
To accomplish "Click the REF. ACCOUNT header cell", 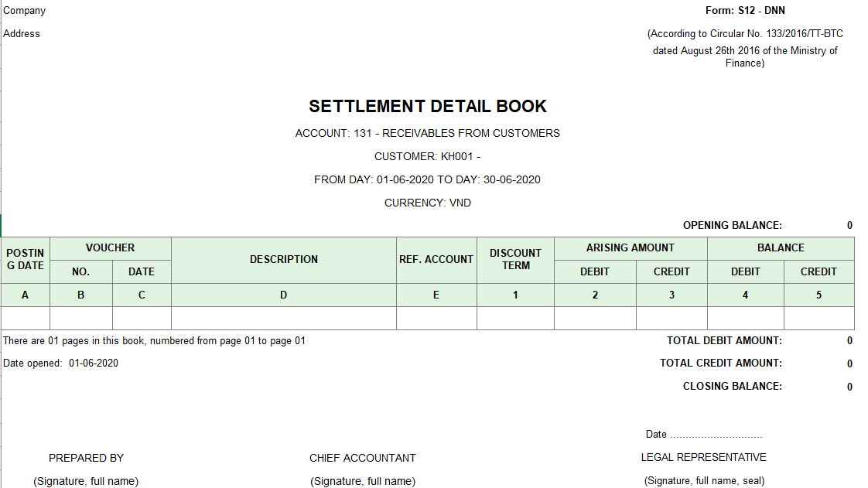I will 436,259.
